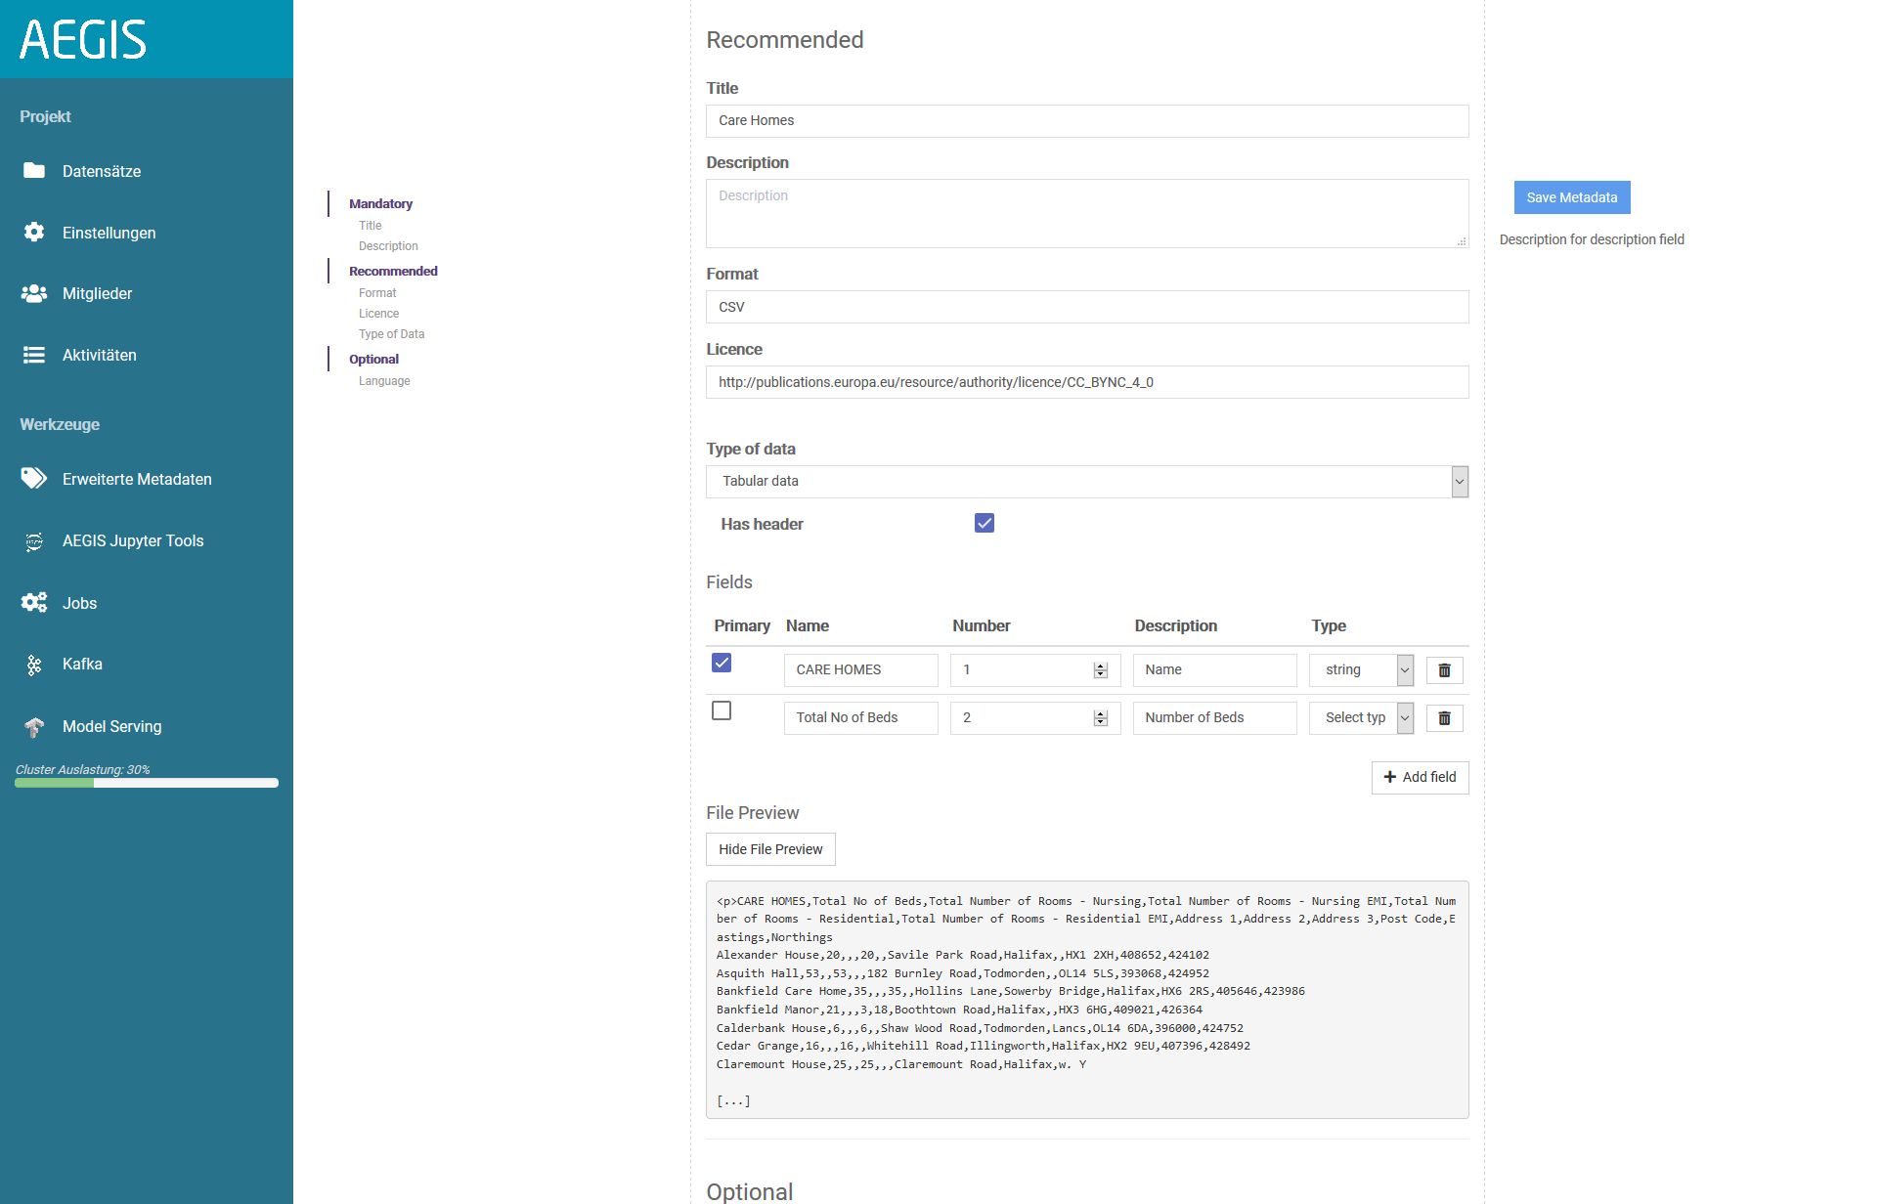Mark Total No of Beds as primary
Screen dimensions: 1882x1204
722,710
